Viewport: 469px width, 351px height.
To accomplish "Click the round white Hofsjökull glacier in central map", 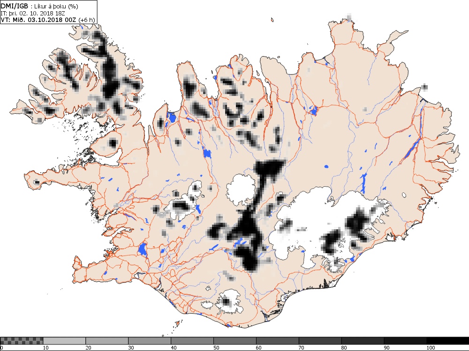I will [240, 190].
